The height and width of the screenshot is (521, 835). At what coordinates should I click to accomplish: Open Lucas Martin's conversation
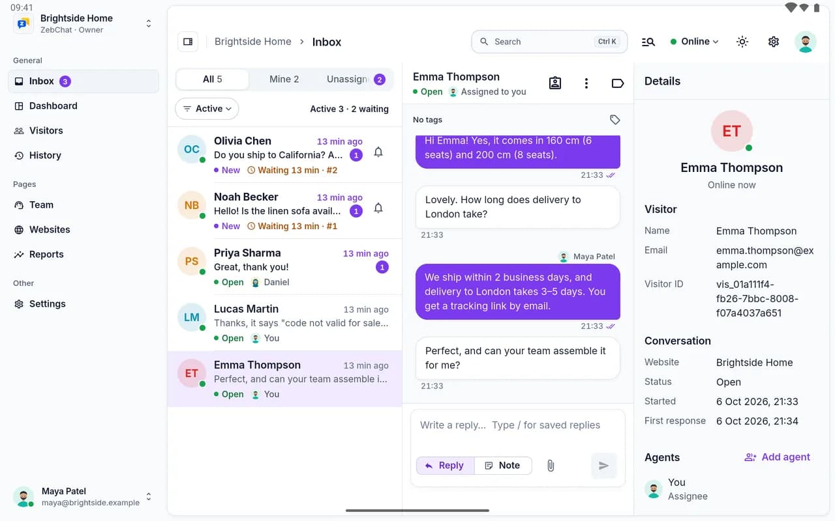(284, 323)
